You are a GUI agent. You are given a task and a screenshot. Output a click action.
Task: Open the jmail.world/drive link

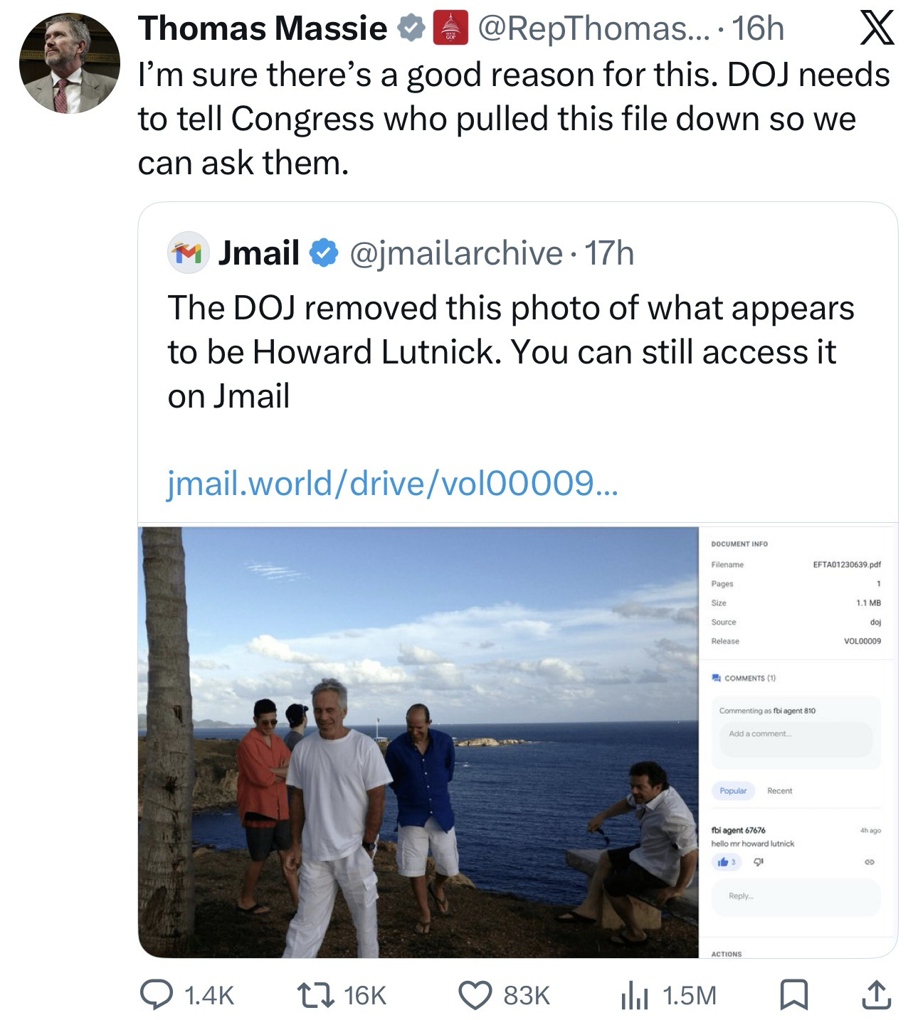pyautogui.click(x=393, y=484)
